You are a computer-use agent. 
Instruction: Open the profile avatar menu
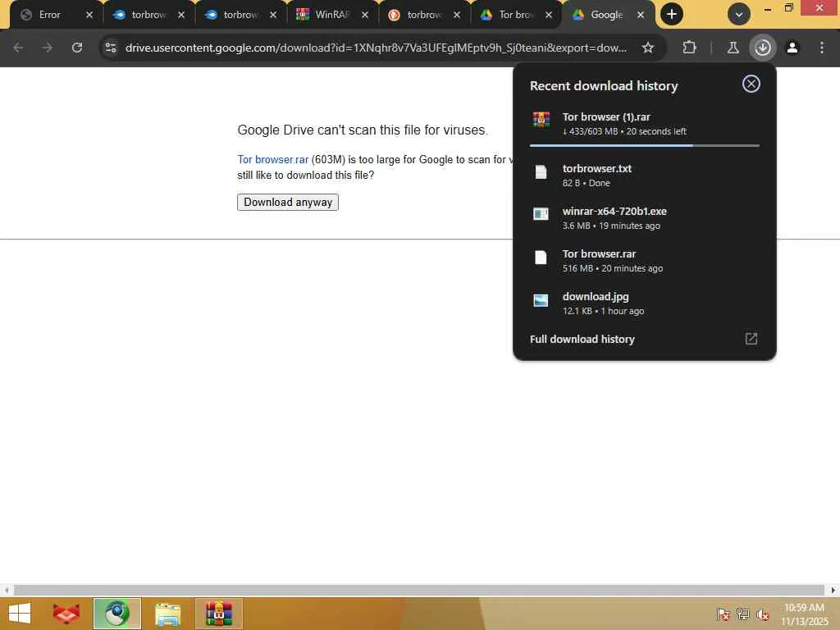pos(792,48)
